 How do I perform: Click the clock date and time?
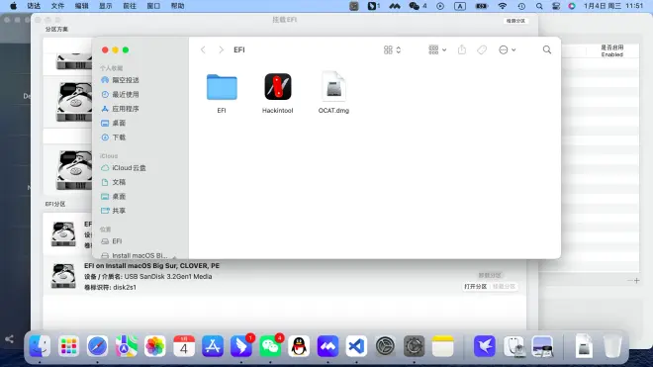point(613,6)
